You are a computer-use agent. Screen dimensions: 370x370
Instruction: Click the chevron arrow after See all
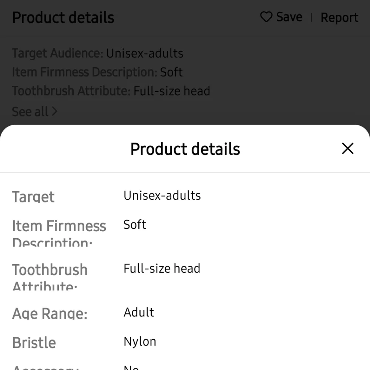click(x=54, y=111)
